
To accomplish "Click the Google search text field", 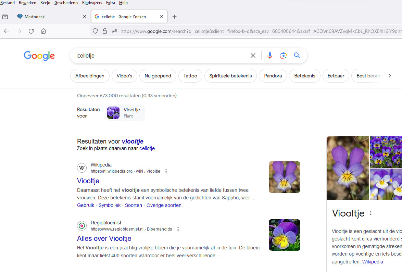I will (x=162, y=56).
